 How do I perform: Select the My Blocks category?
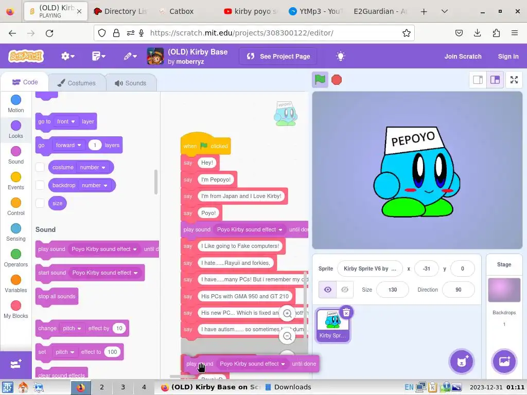click(x=16, y=310)
